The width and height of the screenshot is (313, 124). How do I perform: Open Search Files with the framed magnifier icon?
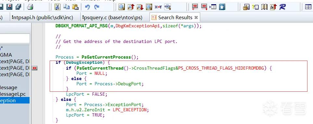(149, 7)
